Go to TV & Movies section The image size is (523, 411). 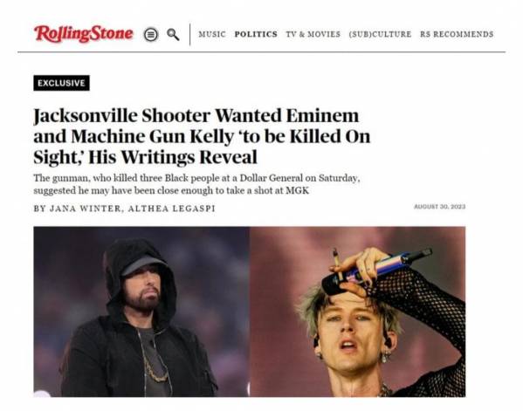point(313,34)
